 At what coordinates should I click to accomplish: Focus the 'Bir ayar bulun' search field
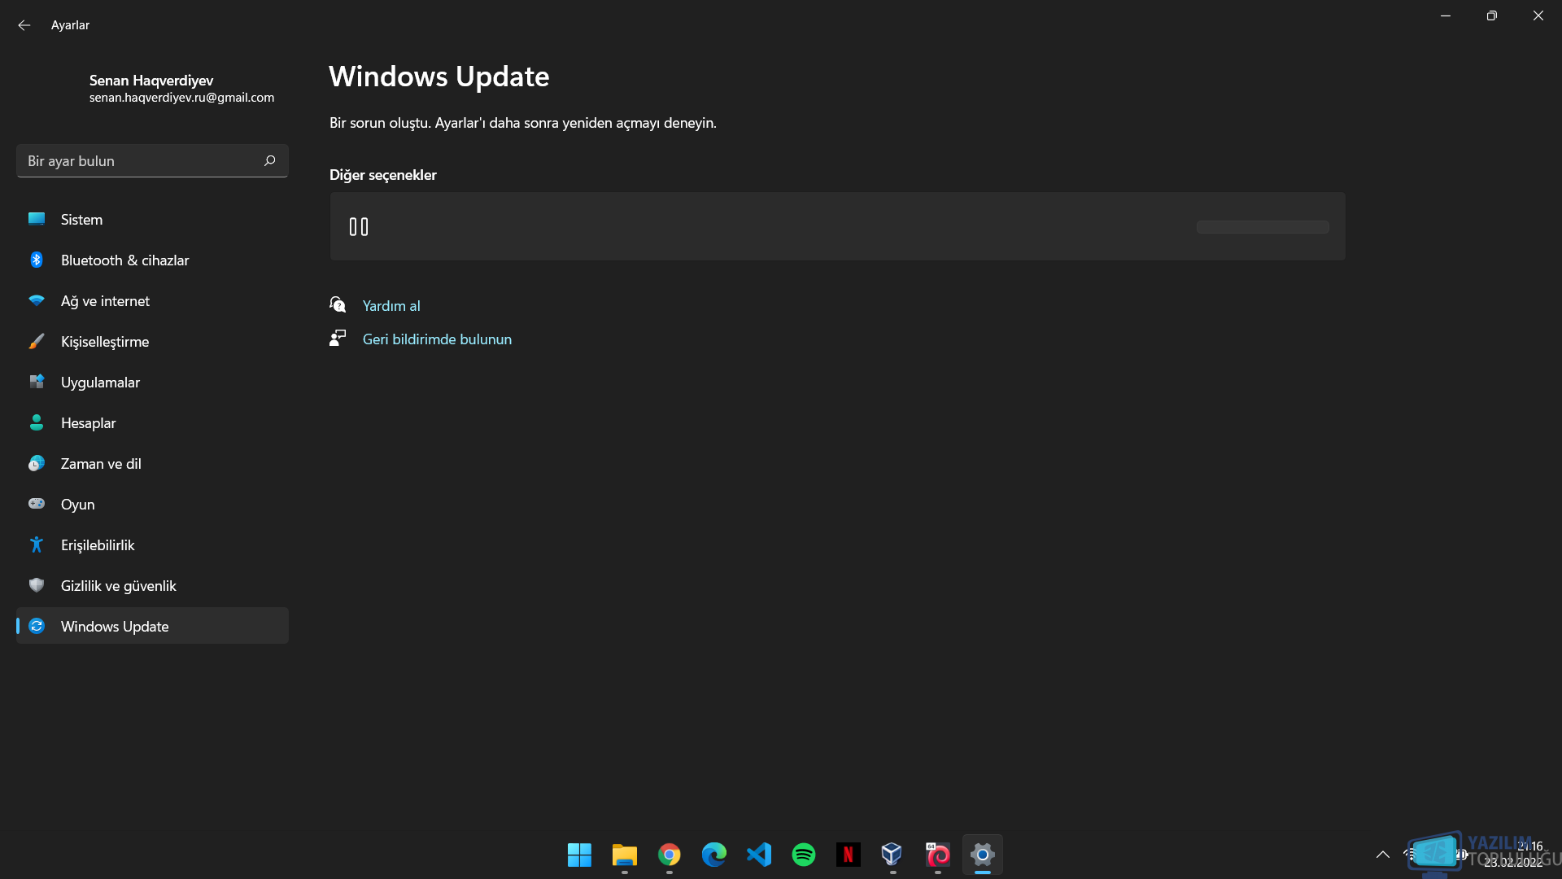[152, 160]
